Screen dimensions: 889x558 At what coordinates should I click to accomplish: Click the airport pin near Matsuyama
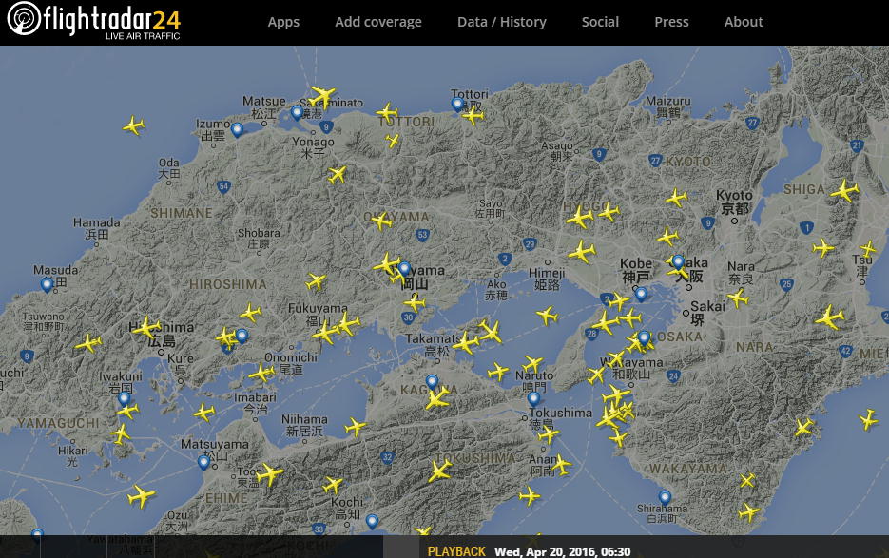[203, 462]
